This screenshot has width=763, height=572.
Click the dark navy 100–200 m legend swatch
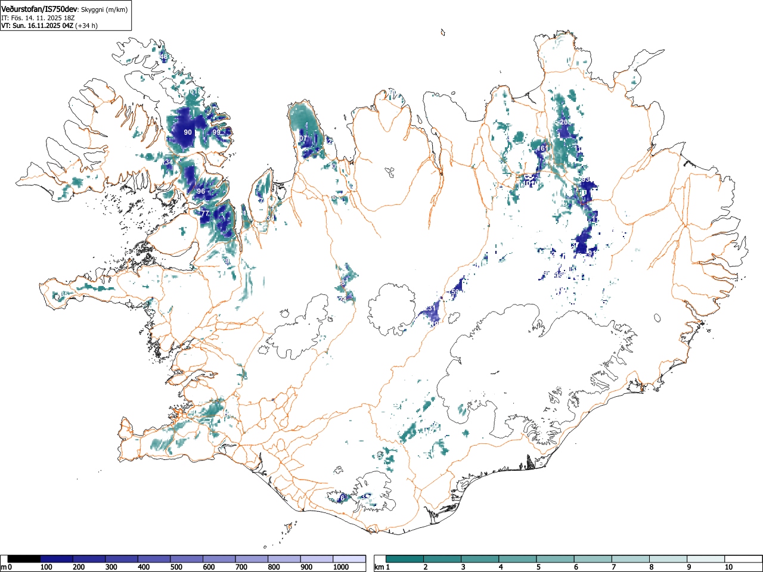click(x=57, y=559)
